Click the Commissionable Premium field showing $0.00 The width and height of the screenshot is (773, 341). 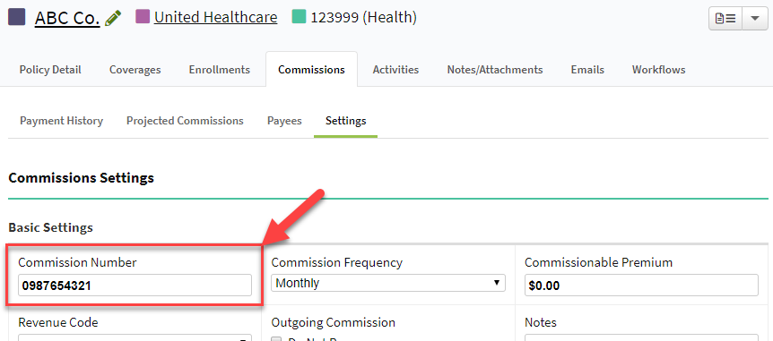641,286
